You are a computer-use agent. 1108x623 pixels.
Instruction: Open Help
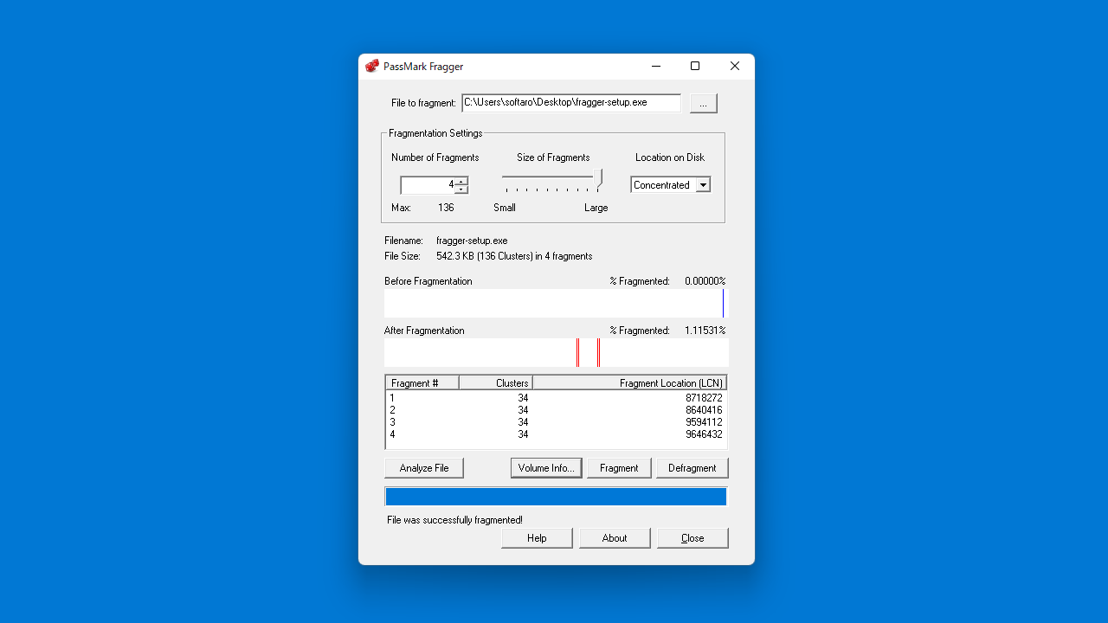click(537, 538)
